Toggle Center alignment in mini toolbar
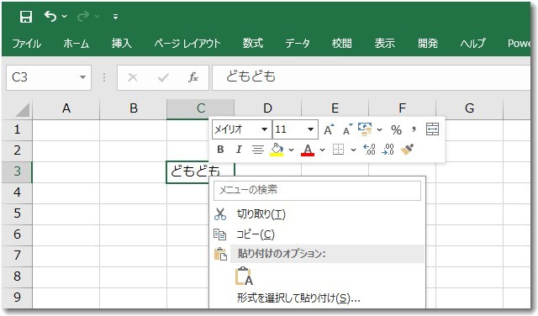Image resolution: width=538 pixels, height=316 pixels. [x=258, y=150]
